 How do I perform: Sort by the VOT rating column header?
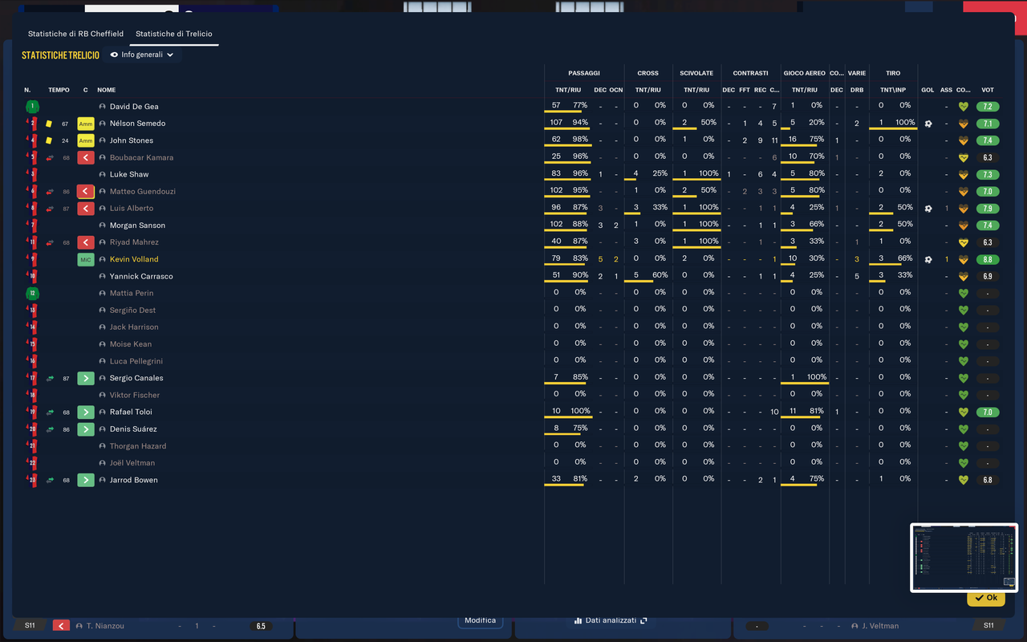(x=988, y=90)
